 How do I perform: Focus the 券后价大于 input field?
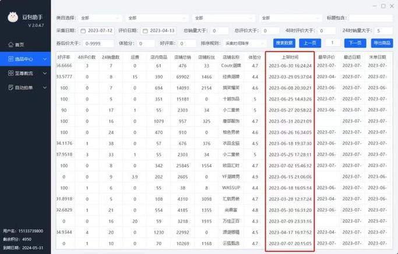click(98, 44)
